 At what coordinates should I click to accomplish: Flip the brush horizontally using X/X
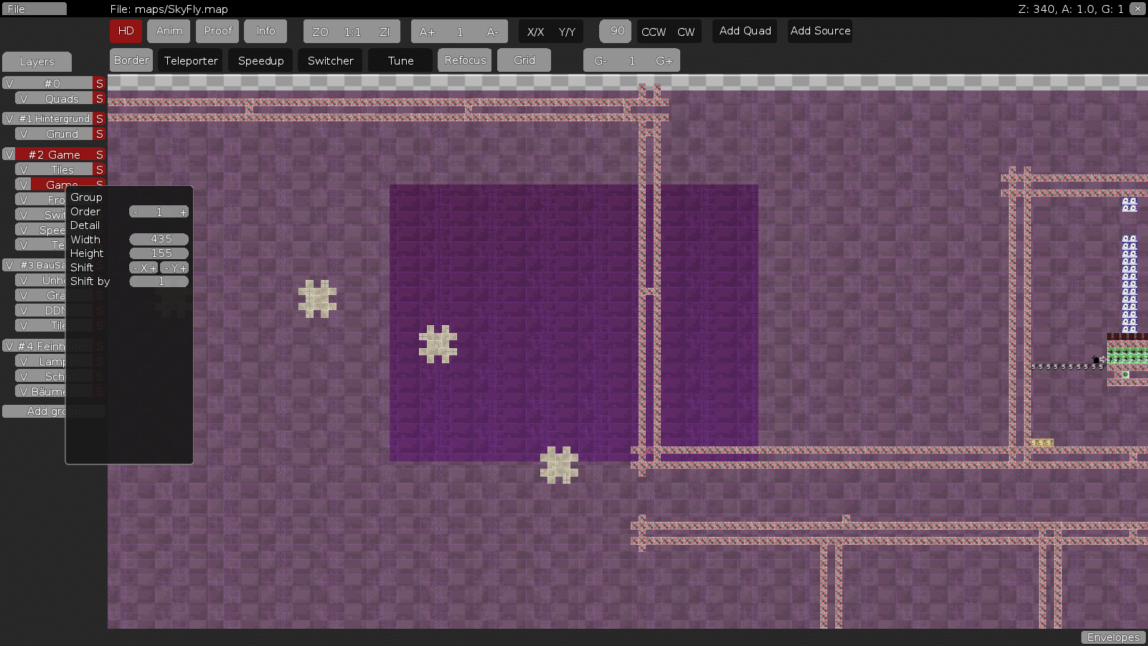coord(535,32)
